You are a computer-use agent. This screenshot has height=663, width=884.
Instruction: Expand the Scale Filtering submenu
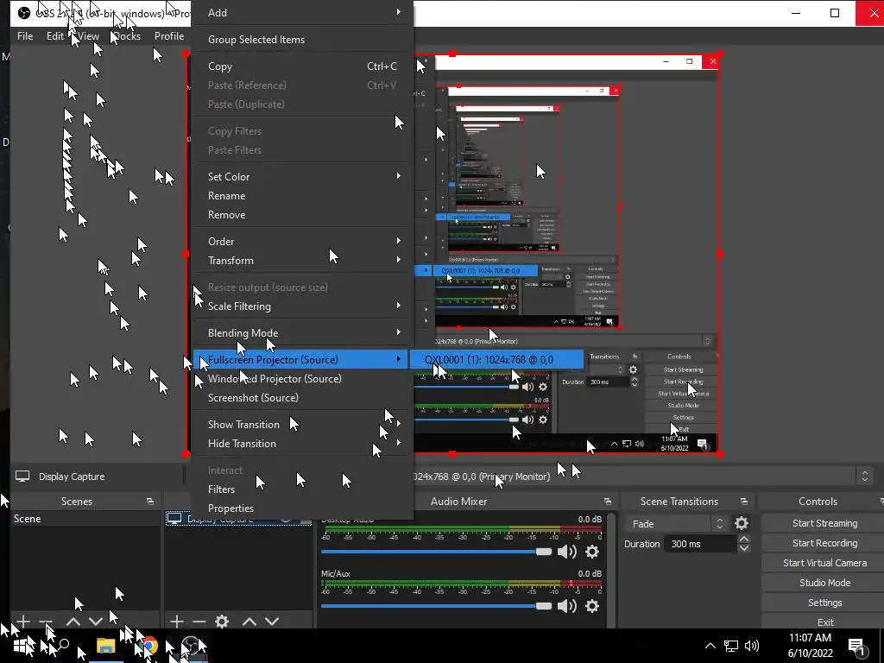303,306
